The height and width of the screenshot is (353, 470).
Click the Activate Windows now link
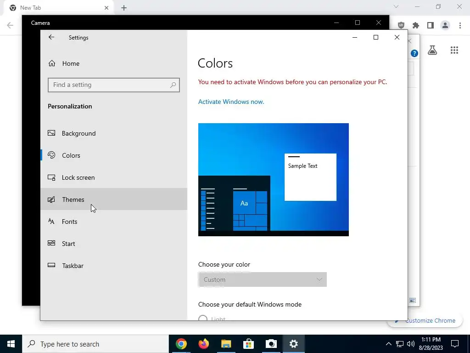[231, 102]
